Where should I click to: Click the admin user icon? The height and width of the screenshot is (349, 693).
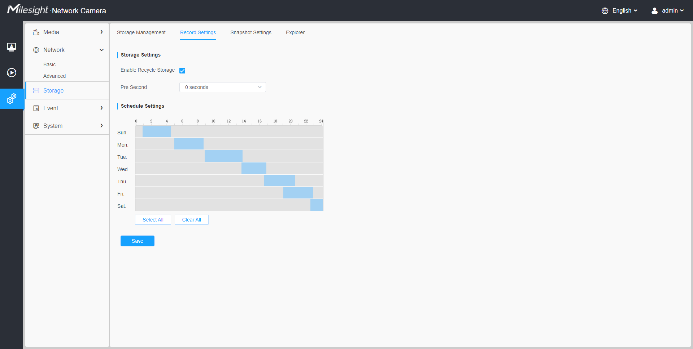pyautogui.click(x=654, y=11)
